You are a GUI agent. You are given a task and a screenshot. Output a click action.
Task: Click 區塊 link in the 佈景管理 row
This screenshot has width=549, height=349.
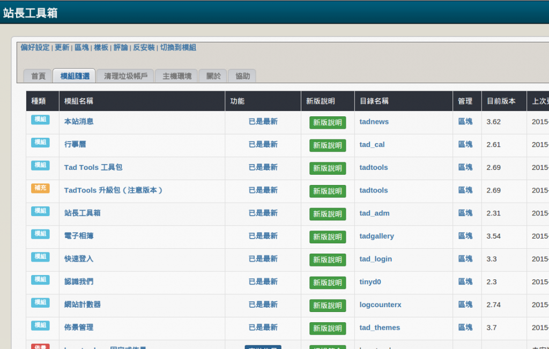tap(465, 328)
